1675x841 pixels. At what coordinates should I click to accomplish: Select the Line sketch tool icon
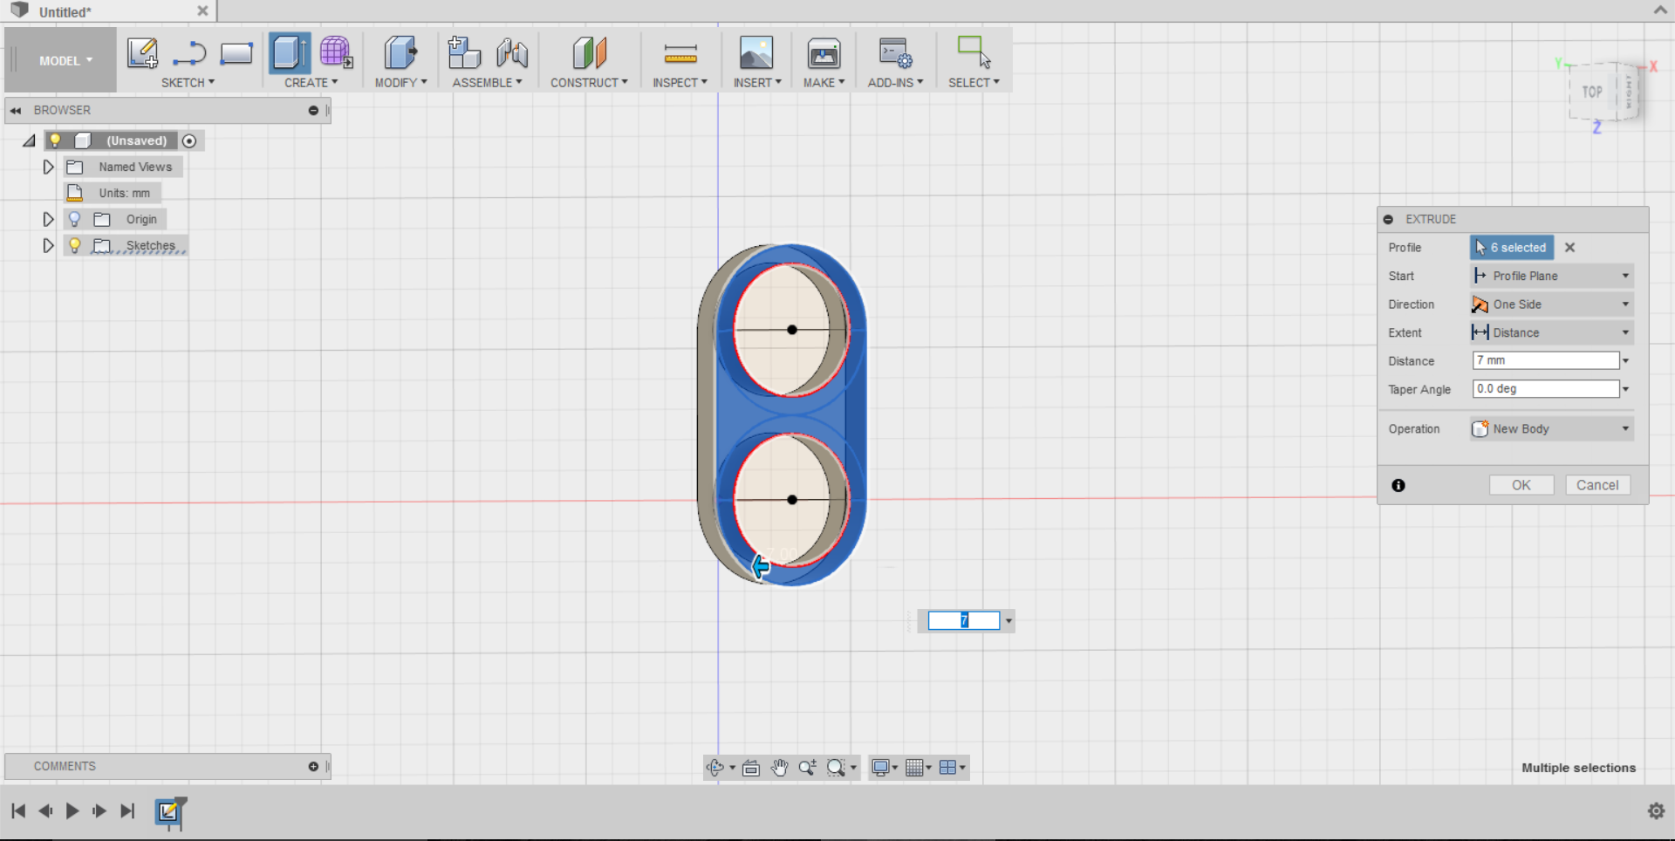tap(189, 53)
